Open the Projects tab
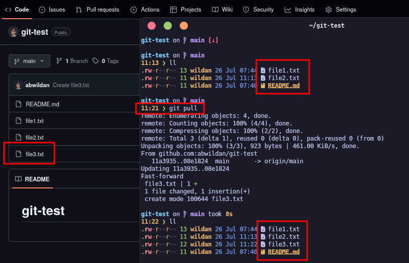This screenshot has width=409, height=263. (185, 10)
